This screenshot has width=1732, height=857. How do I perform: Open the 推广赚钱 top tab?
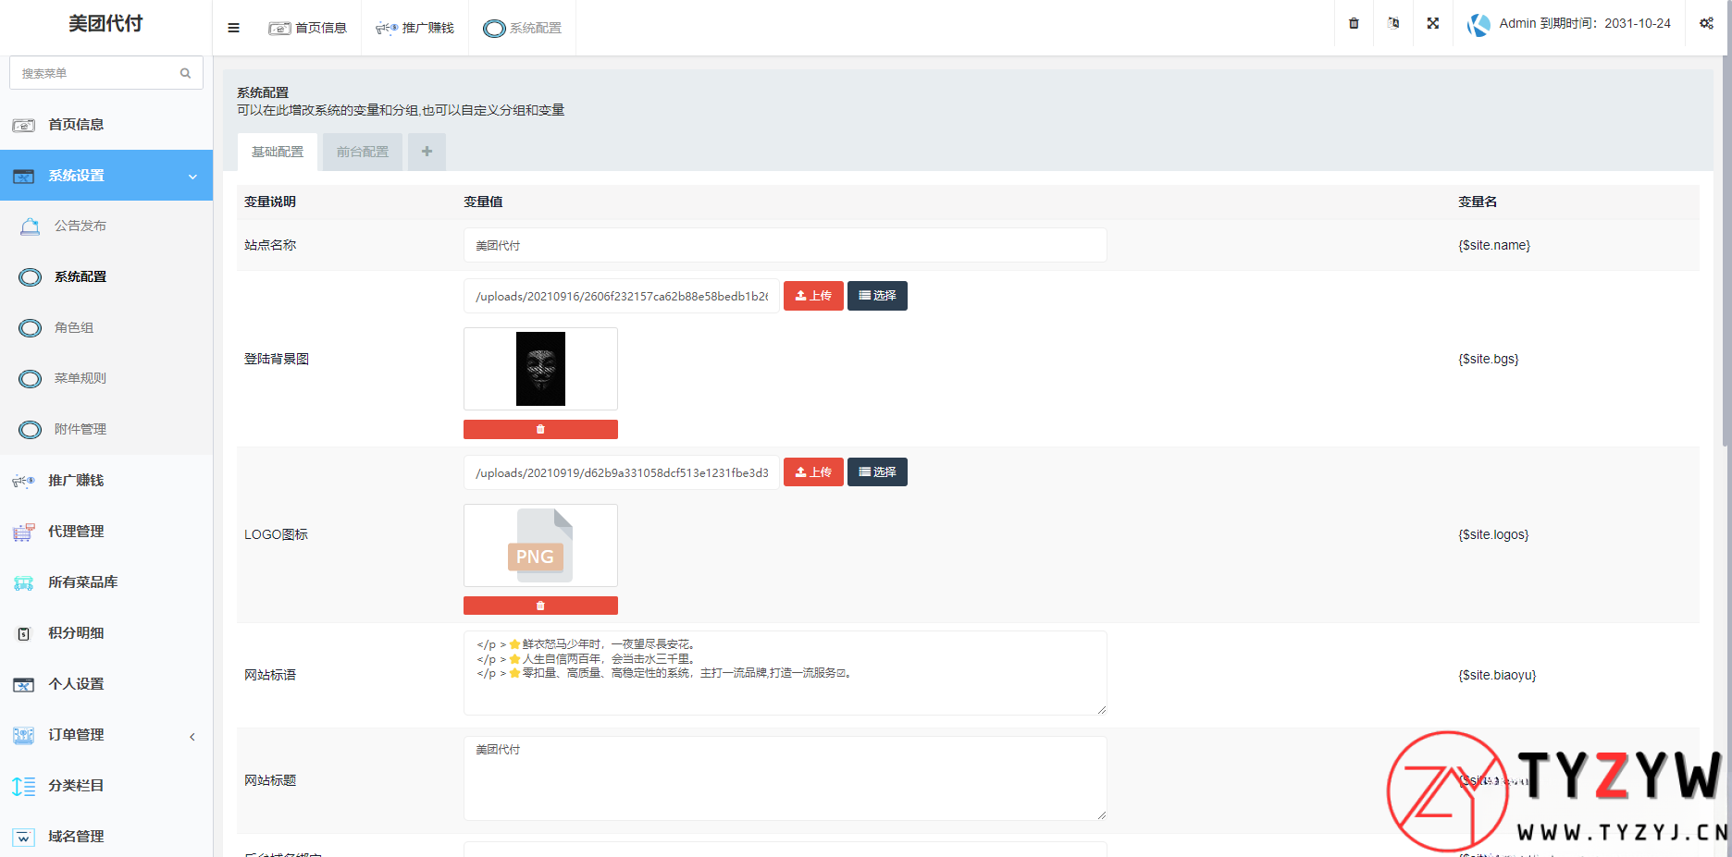pos(414,28)
